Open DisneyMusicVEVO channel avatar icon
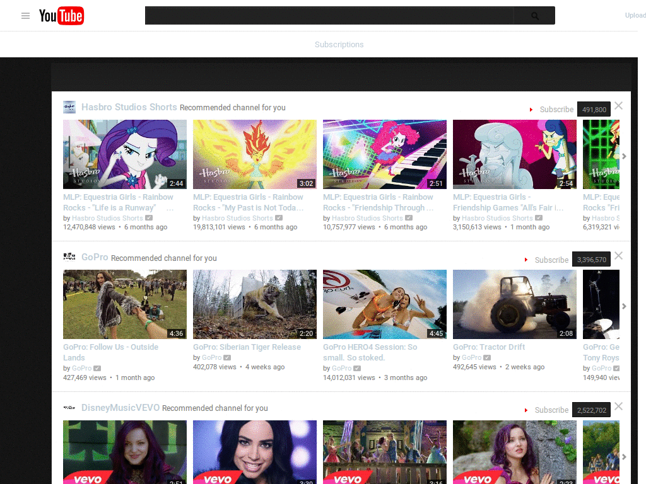The height and width of the screenshot is (484, 646). [x=69, y=408]
